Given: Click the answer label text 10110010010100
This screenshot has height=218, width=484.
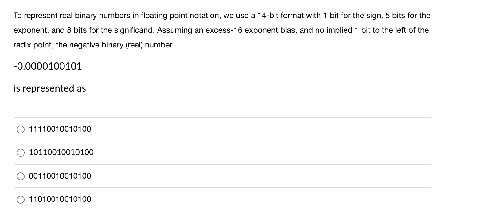Looking at the screenshot, I should pos(61,152).
